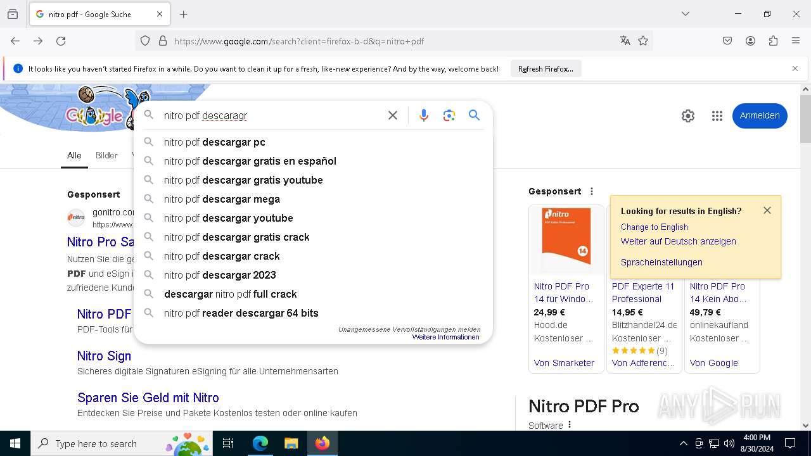This screenshot has height=456, width=811.
Task: List all tabs dropdown arrow
Action: coord(686,14)
